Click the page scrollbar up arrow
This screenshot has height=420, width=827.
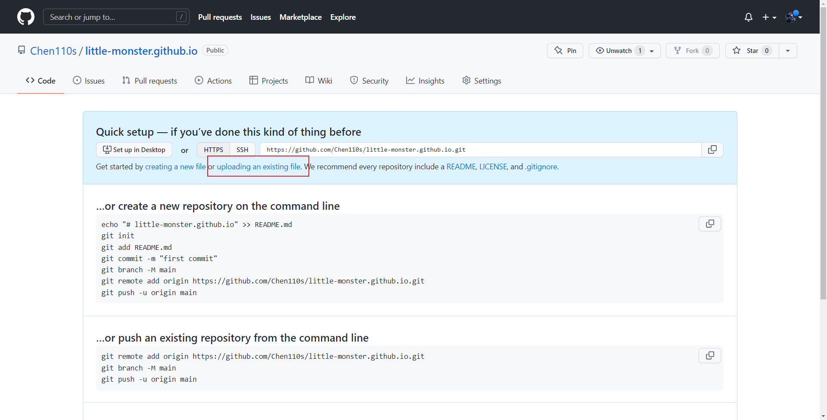[824, 3]
